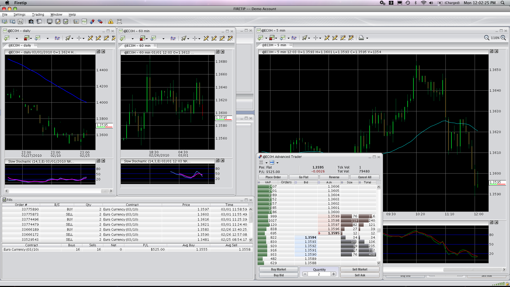Click the Spotlight search icon in menu bar
The height and width of the screenshot is (287, 510).
[x=503, y=3]
